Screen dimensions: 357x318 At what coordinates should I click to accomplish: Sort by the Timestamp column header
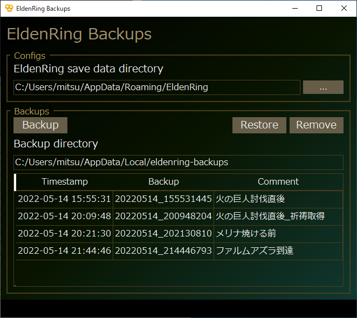click(65, 182)
